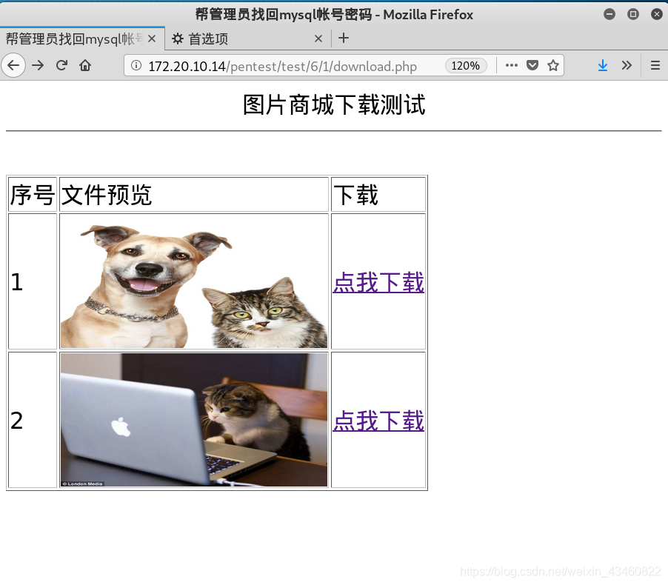Open the Firefox hamburger menu
668x585 pixels.
point(655,65)
